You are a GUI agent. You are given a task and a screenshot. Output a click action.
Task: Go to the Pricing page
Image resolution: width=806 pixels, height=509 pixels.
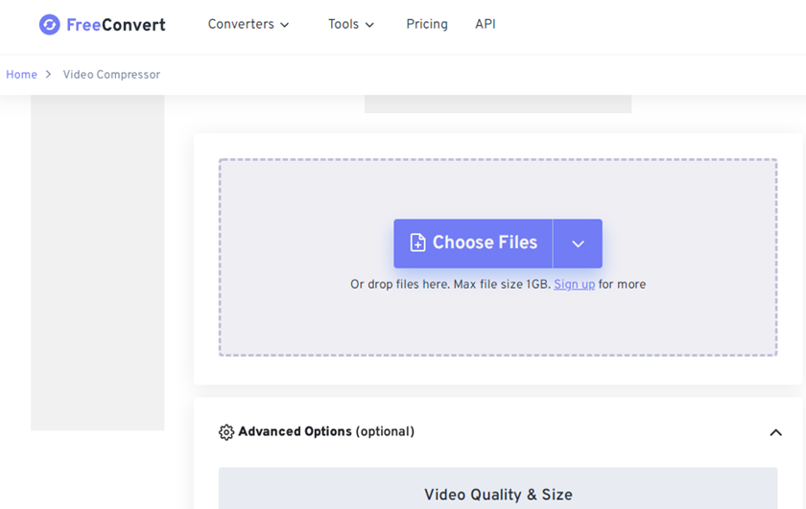[427, 24]
